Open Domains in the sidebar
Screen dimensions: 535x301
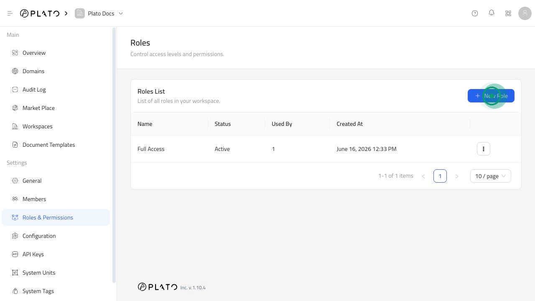(56, 71)
